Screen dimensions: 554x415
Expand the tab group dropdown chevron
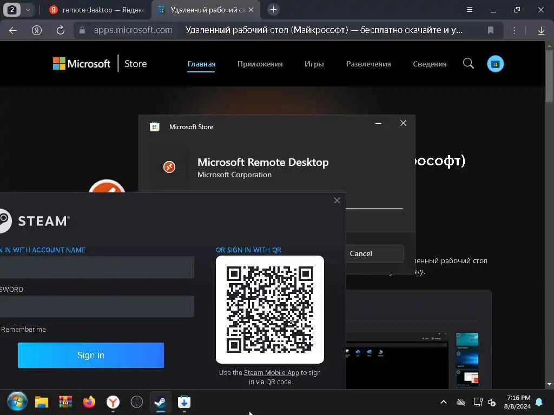tap(28, 10)
